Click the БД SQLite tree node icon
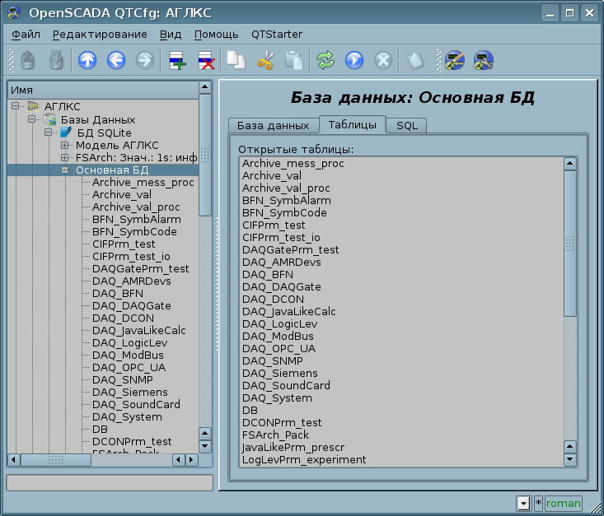The image size is (604, 516). click(66, 132)
